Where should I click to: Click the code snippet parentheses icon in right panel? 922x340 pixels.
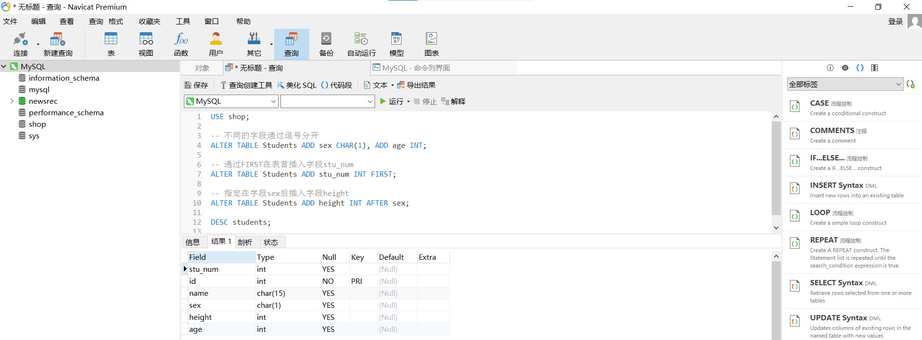coord(860,68)
